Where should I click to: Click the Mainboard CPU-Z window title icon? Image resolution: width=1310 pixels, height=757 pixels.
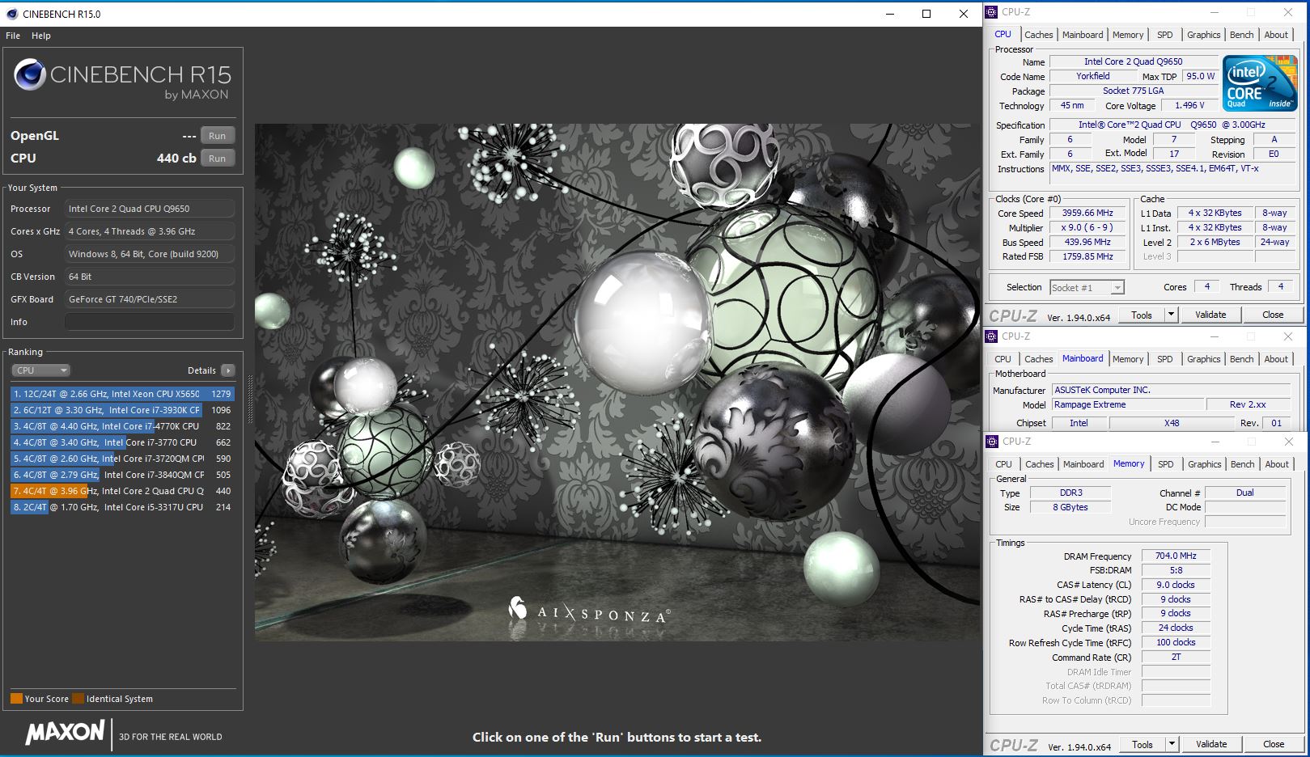coord(993,336)
